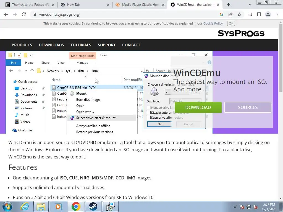Open the installer taskbar icon
Screen dimensions: 283x212
(110, 206)
